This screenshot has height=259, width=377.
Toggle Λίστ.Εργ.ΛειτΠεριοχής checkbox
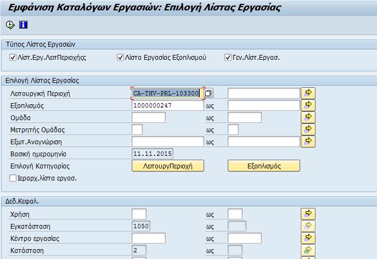tap(13, 58)
